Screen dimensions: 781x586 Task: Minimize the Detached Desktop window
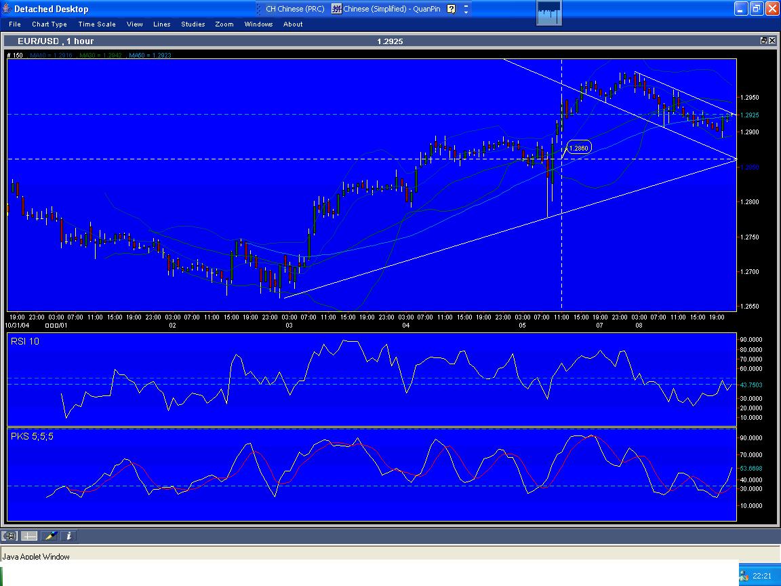tap(741, 8)
